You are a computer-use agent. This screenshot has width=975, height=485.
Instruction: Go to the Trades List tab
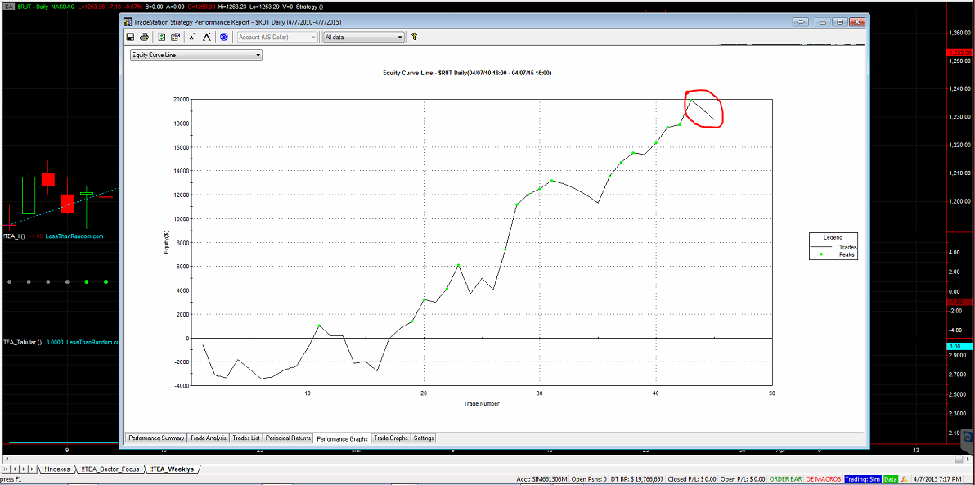pyautogui.click(x=247, y=438)
